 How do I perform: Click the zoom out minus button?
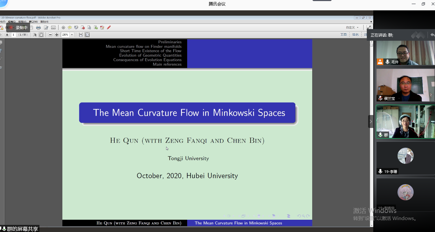50,35
